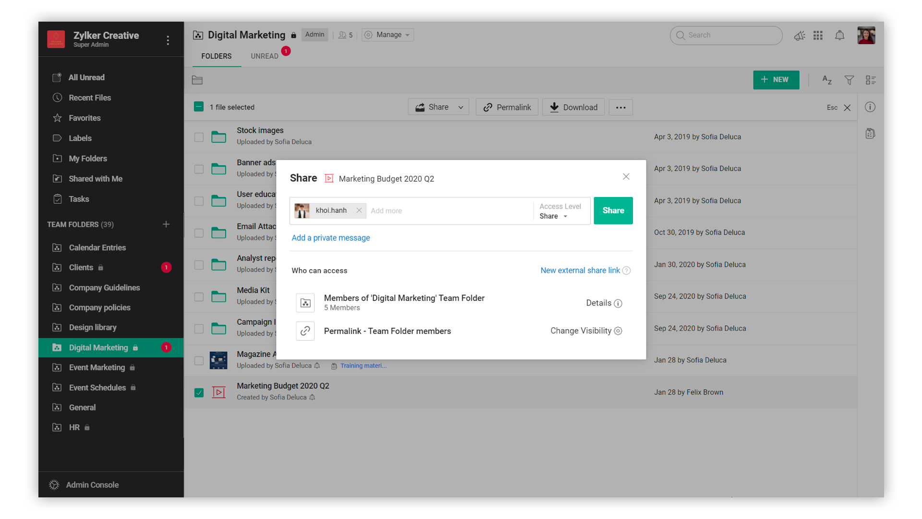Open Shared with Me in sidebar
Viewport: 922px width, 519px height.
coord(96,179)
